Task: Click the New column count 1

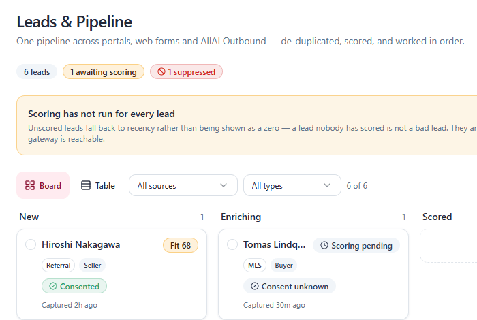Action: click(x=202, y=217)
